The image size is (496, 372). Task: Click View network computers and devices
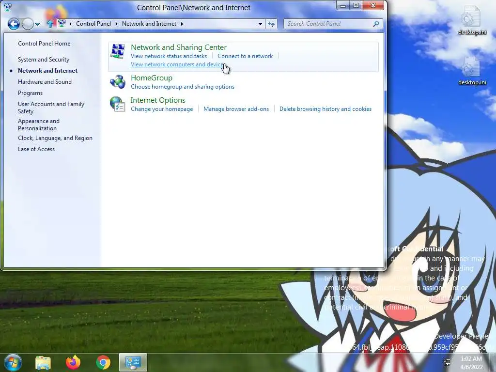click(x=178, y=64)
